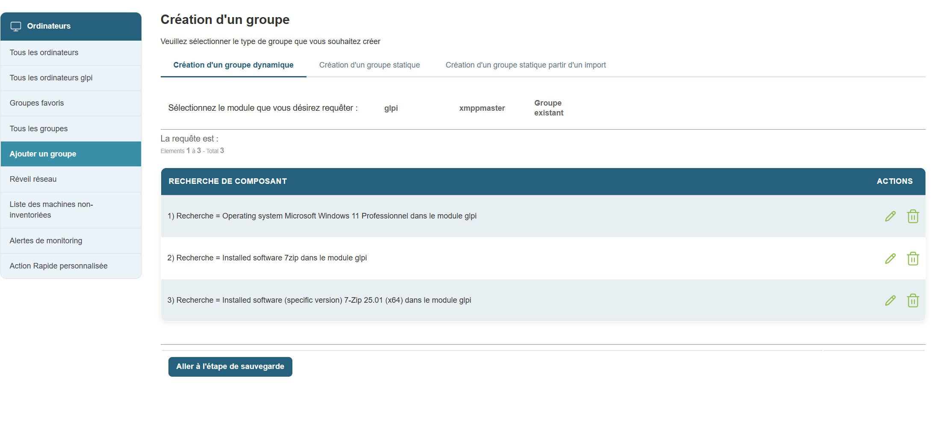Go to Tous les ordinateurs glpi
This screenshot has height=425, width=943.
pyautogui.click(x=51, y=78)
